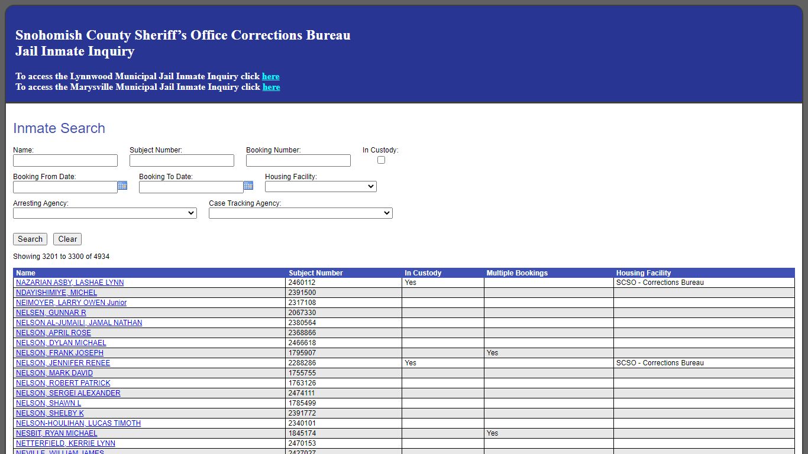
Task: Open the Lynnwood Municipal Jail inquiry link
Action: coord(271,76)
